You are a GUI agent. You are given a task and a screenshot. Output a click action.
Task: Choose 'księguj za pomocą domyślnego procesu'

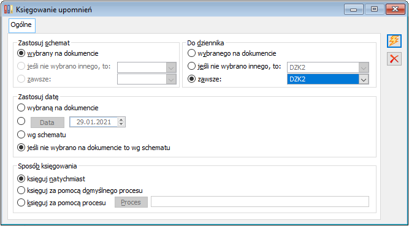80,190
